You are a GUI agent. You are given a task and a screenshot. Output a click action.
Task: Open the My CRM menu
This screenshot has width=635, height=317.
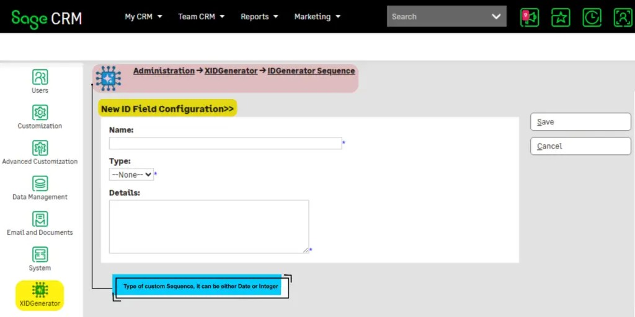click(x=143, y=17)
